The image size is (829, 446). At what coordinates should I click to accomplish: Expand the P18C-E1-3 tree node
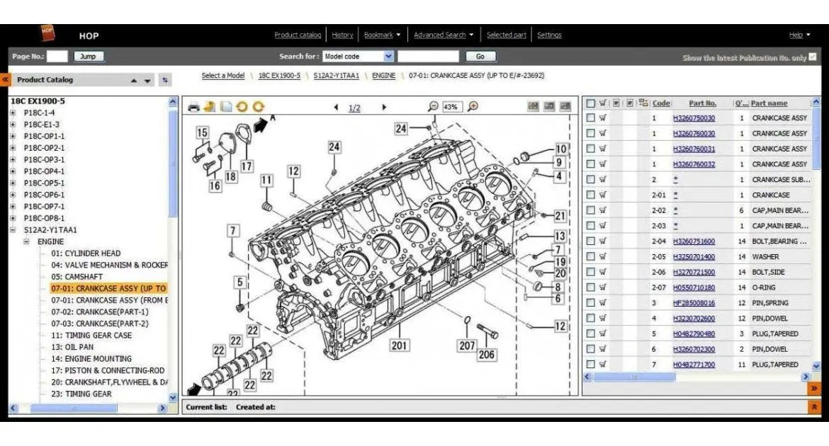click(x=13, y=125)
